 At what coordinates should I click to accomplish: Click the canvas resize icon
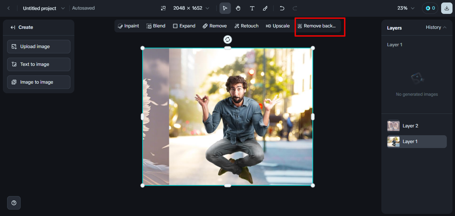click(163, 8)
